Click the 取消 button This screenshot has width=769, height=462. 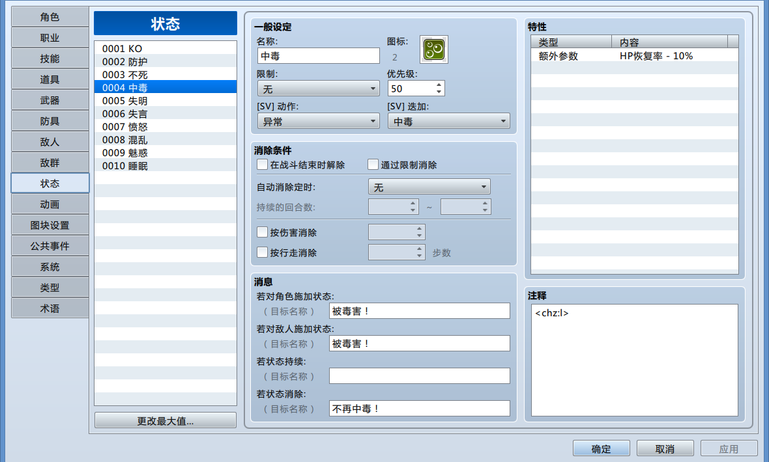tap(665, 449)
